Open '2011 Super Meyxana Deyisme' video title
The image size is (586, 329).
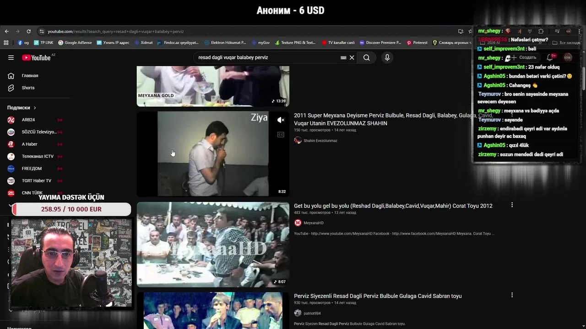393,119
